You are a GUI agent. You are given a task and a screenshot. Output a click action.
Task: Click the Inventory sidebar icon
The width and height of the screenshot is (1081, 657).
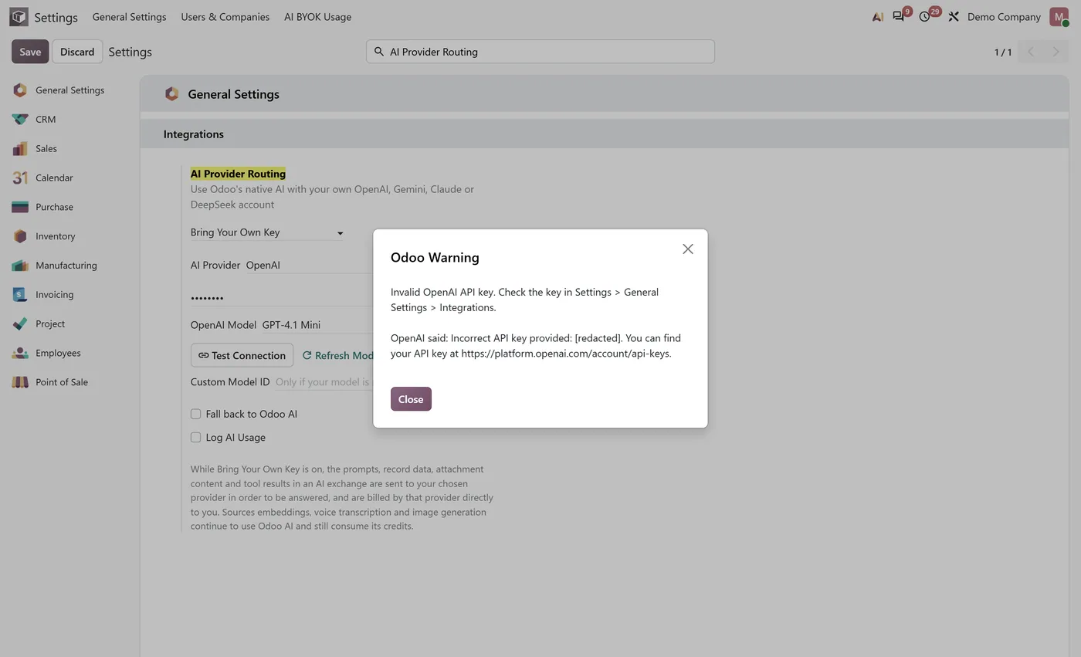20,236
